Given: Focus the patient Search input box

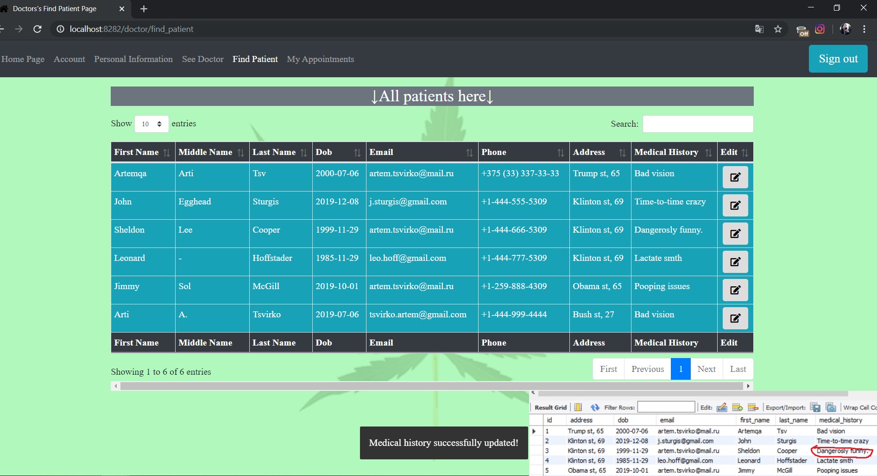Looking at the screenshot, I should (x=697, y=124).
